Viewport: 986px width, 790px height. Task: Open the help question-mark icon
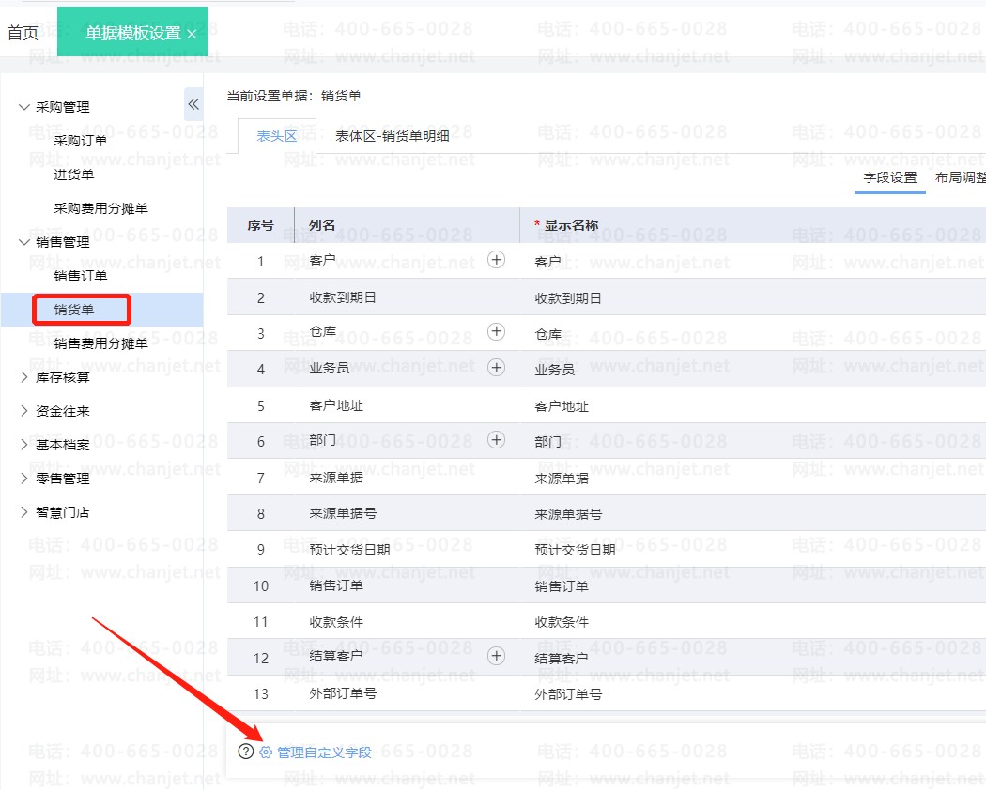(246, 751)
